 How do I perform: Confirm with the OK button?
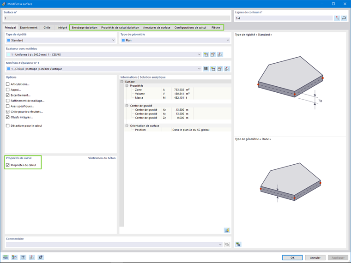[292, 257]
